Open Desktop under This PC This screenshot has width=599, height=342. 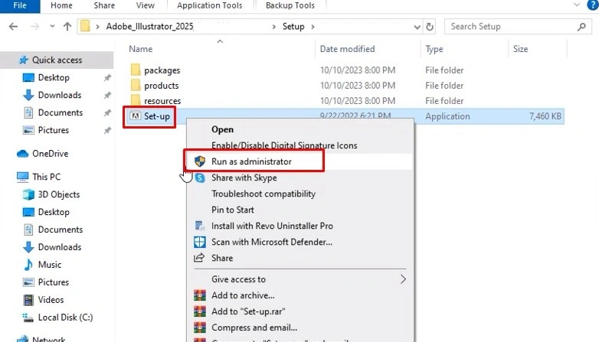point(54,212)
